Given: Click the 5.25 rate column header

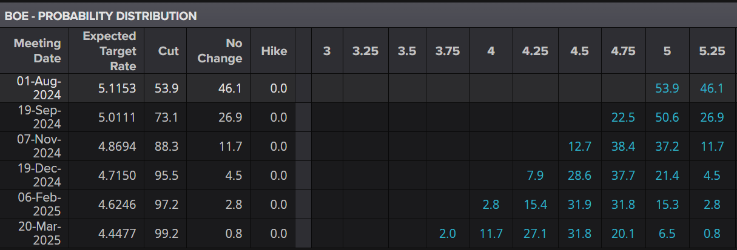Looking at the screenshot, I should pyautogui.click(x=712, y=51).
